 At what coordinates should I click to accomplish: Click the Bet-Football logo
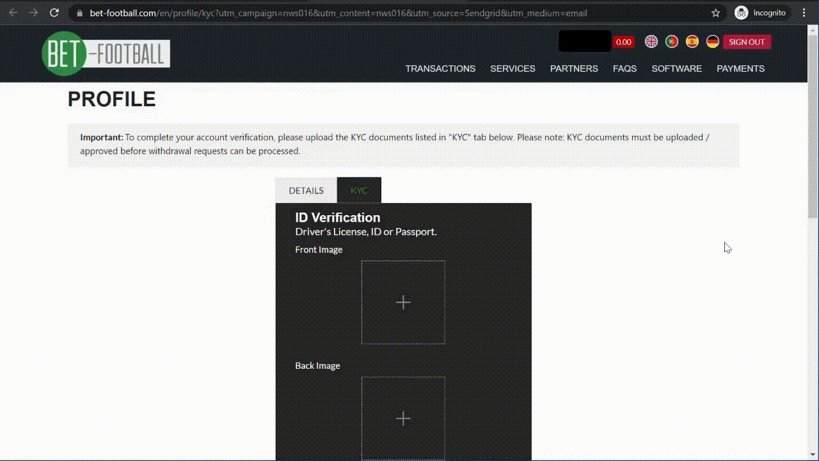[x=106, y=54]
